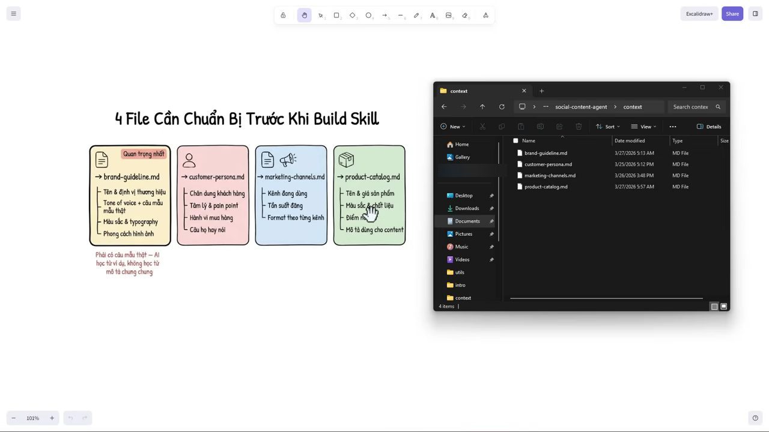Click the Search context field
This screenshot has height=432, width=769.
(697, 107)
